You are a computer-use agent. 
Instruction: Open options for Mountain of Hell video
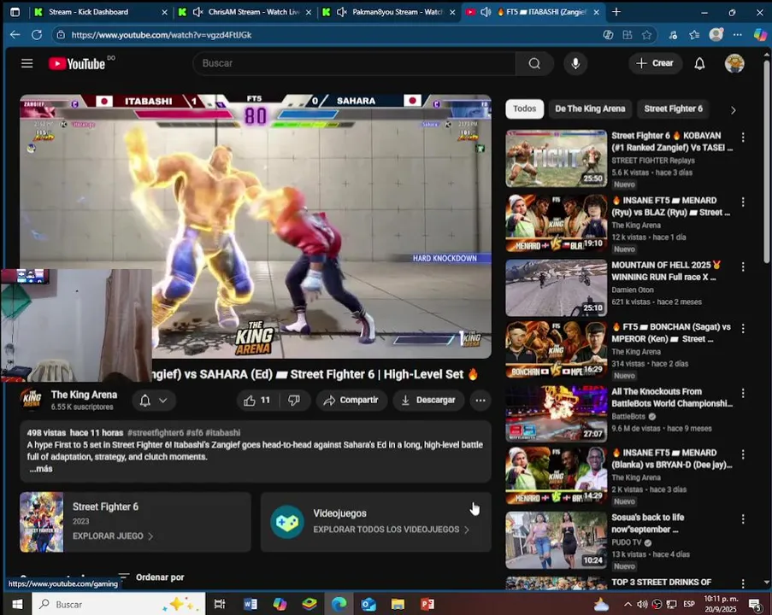[x=742, y=266]
